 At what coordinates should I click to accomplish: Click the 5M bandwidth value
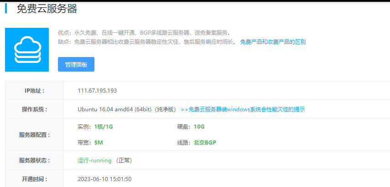pos(99,143)
